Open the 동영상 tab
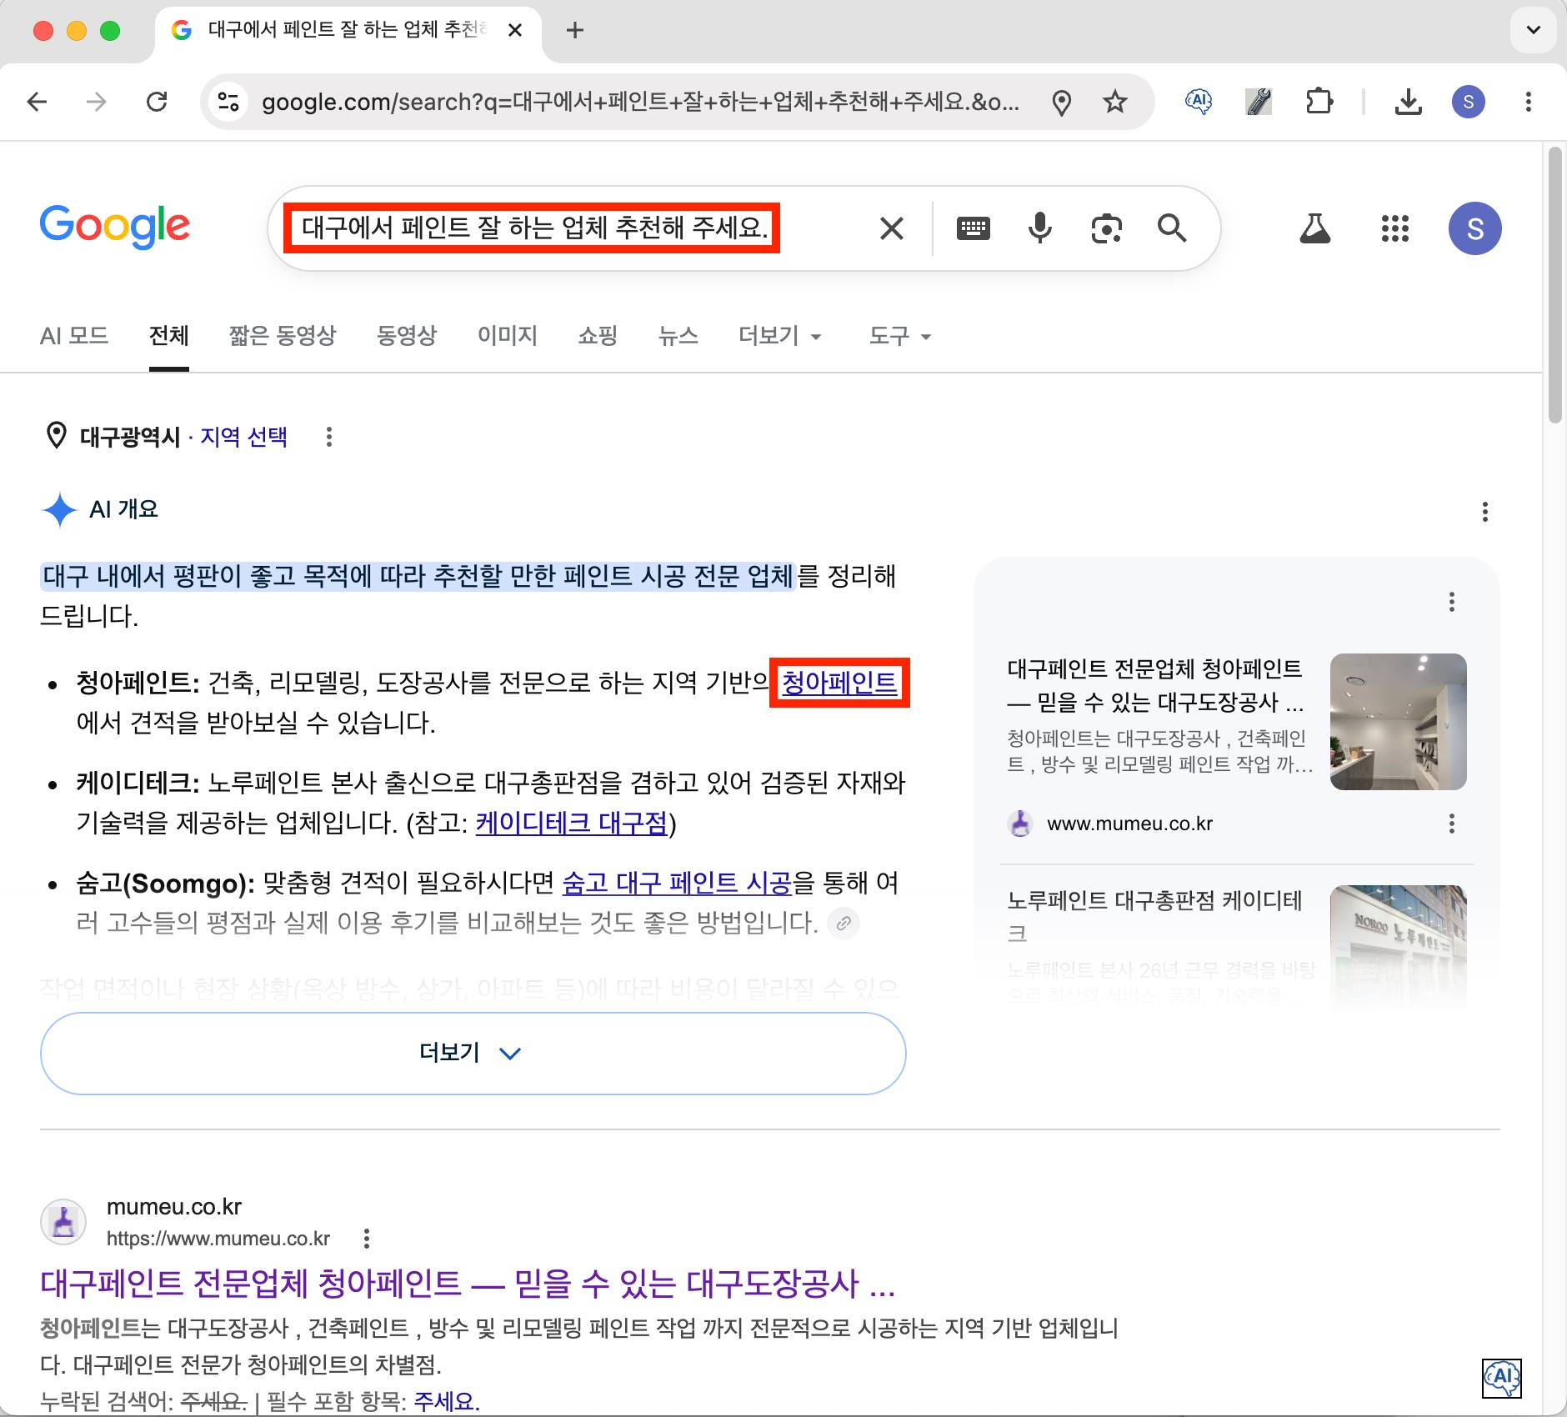 (407, 336)
